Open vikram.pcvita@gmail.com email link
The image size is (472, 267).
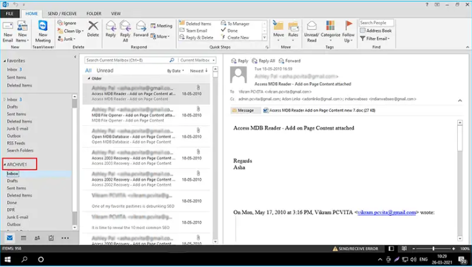coord(387,212)
